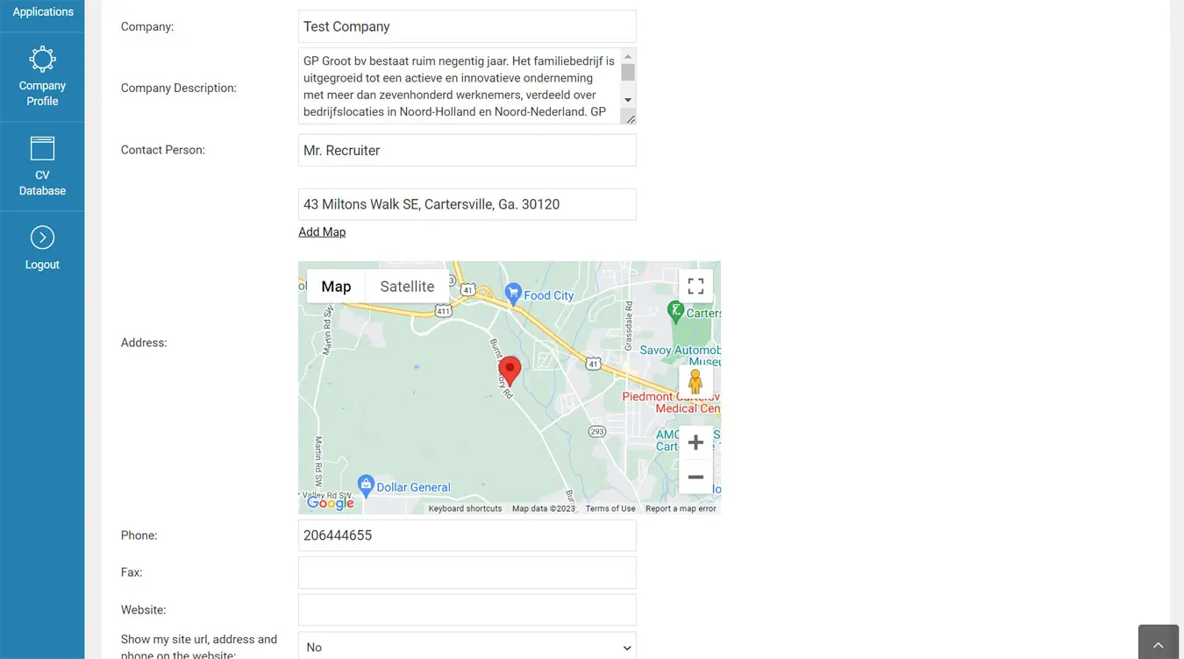Screen dimensions: 1184x659
Task: Click the empty Website field
Action: pyautogui.click(x=467, y=610)
